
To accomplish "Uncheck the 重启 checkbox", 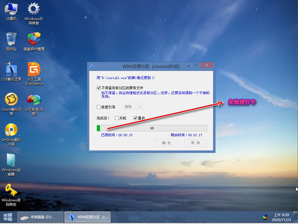I will [135, 118].
